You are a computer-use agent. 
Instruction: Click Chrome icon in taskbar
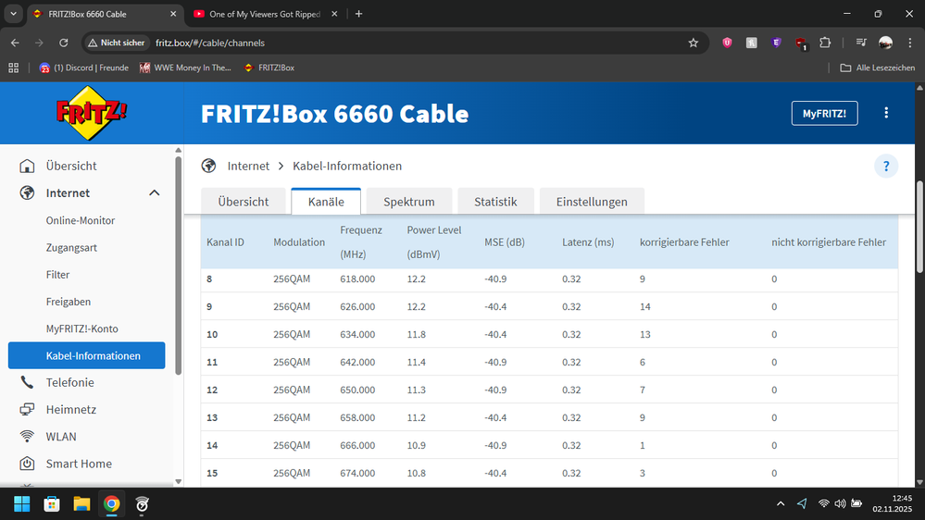click(x=111, y=504)
